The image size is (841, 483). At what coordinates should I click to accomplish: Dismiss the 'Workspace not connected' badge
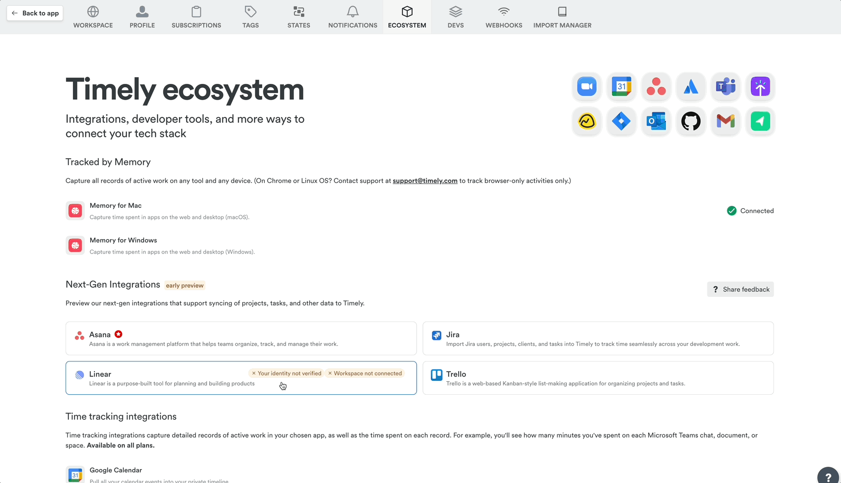tap(330, 373)
